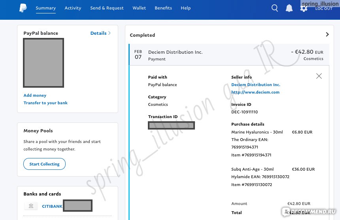This screenshot has width=340, height=220.
Task: Click the €36.00 EUR price
Action: click(303, 169)
